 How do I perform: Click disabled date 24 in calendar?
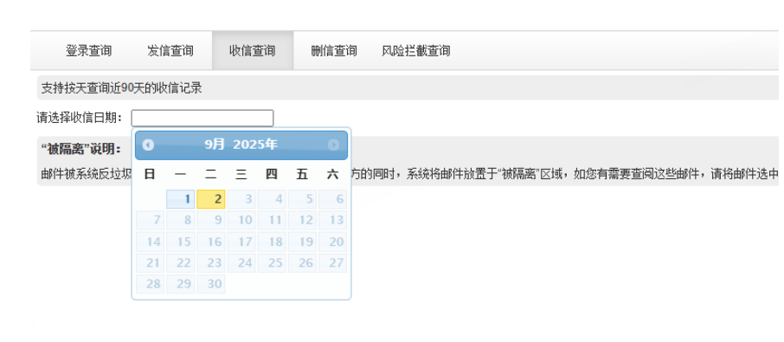[241, 262]
